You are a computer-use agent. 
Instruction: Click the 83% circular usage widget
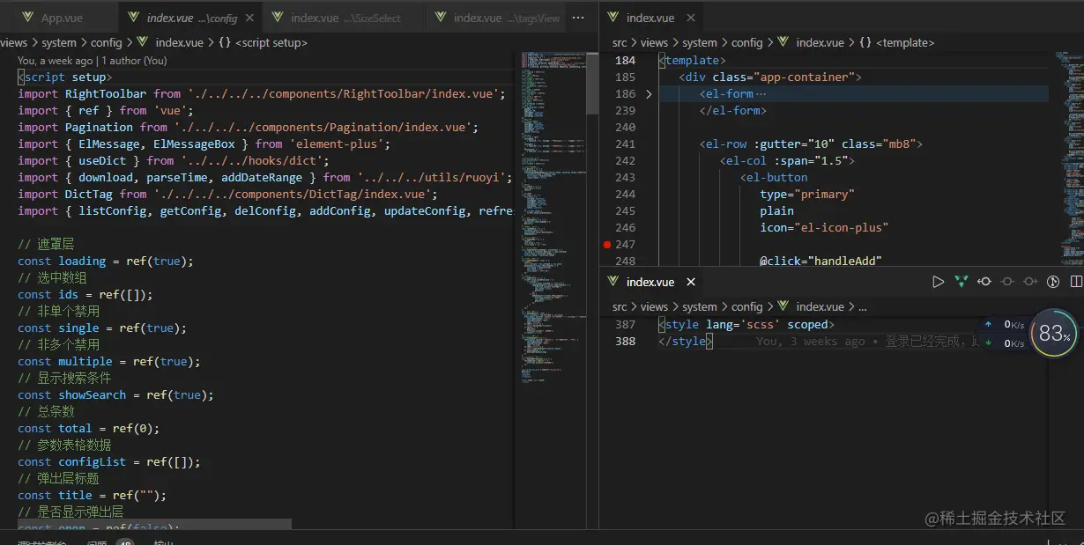click(x=1054, y=334)
